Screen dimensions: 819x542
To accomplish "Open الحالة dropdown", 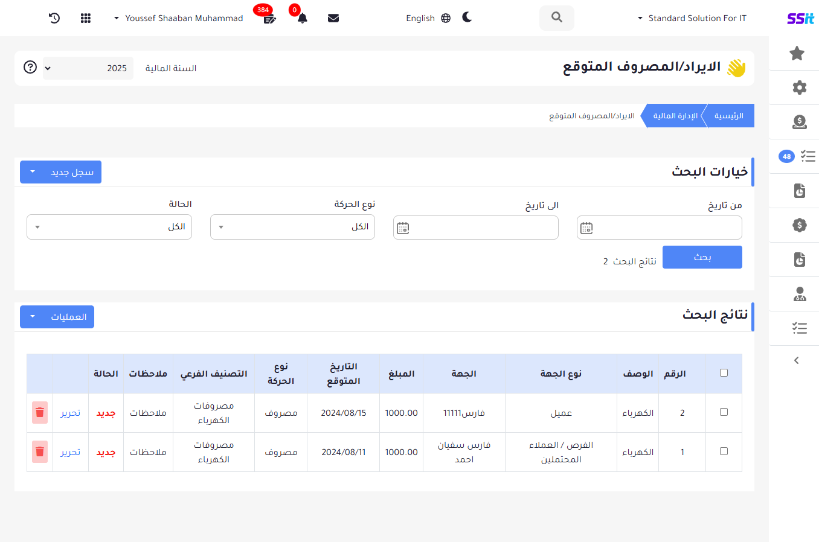I will [109, 227].
